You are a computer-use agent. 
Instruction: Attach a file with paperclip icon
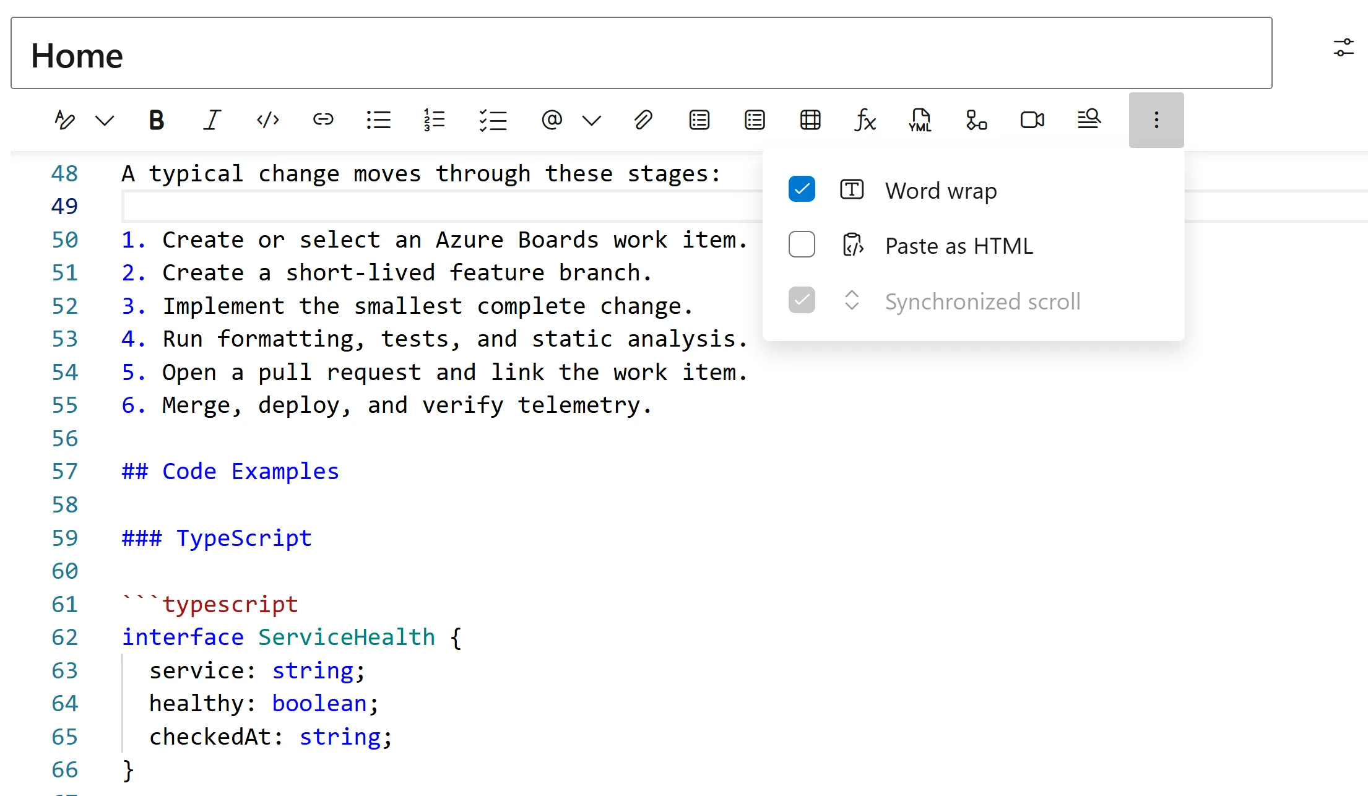(643, 120)
